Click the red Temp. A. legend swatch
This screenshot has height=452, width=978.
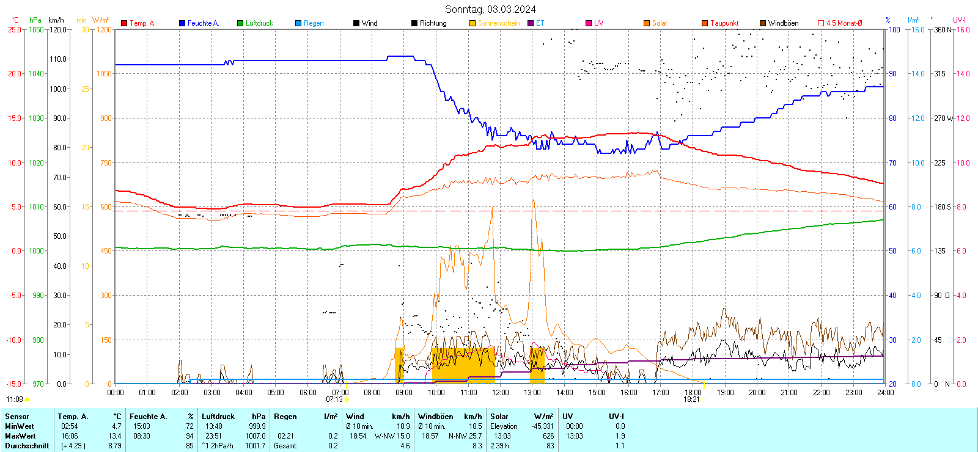[x=124, y=23]
